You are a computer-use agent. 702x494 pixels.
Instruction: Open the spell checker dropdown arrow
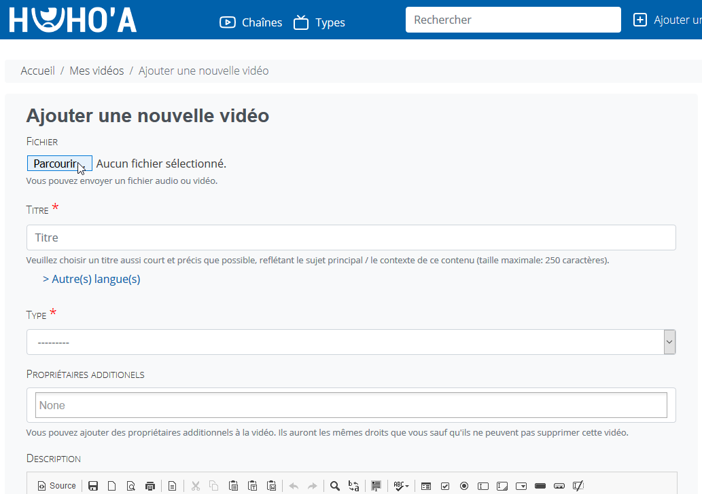click(406, 486)
